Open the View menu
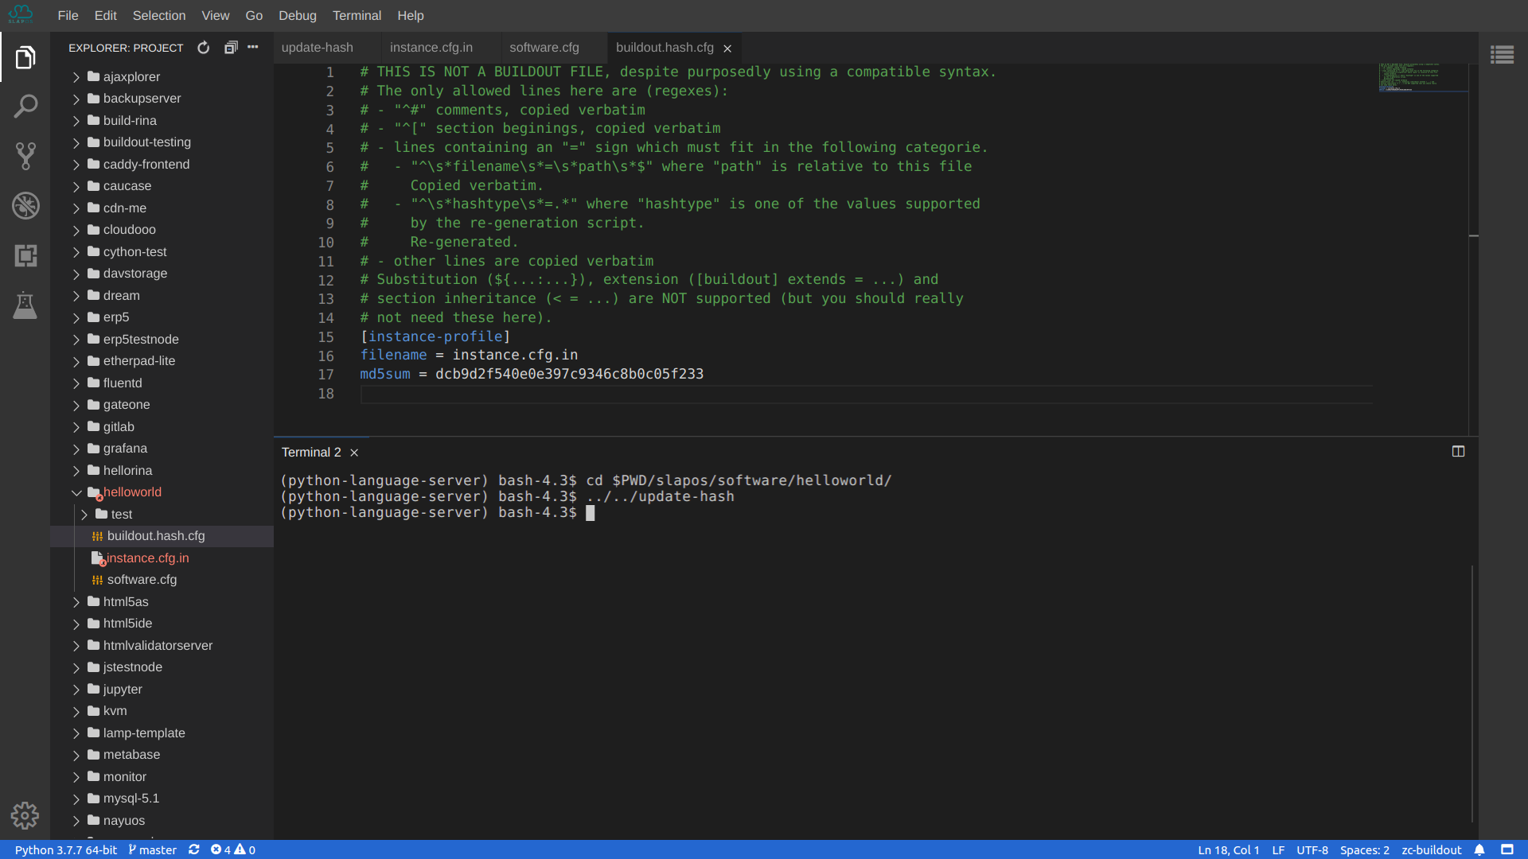This screenshot has width=1528, height=859. coord(215,15)
